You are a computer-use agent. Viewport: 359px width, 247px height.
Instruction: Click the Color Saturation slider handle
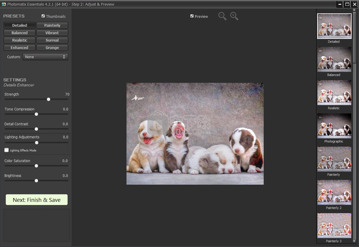[36, 166]
